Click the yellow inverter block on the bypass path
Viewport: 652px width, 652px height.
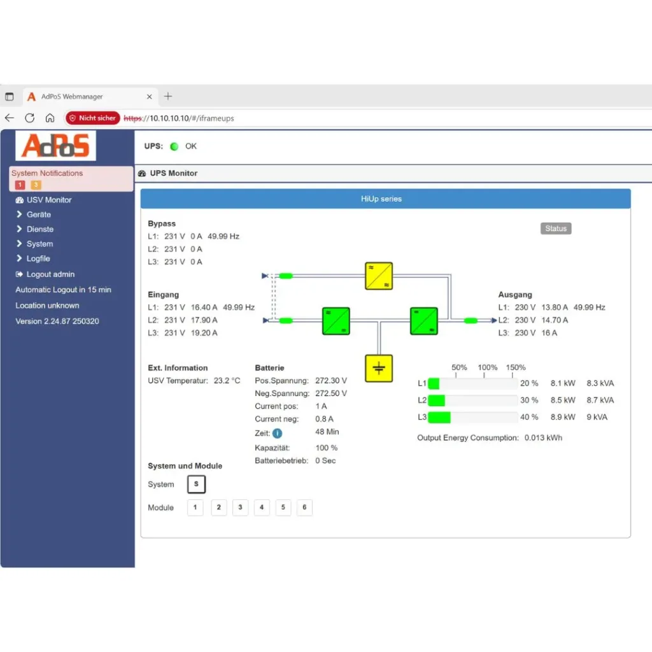pyautogui.click(x=378, y=276)
